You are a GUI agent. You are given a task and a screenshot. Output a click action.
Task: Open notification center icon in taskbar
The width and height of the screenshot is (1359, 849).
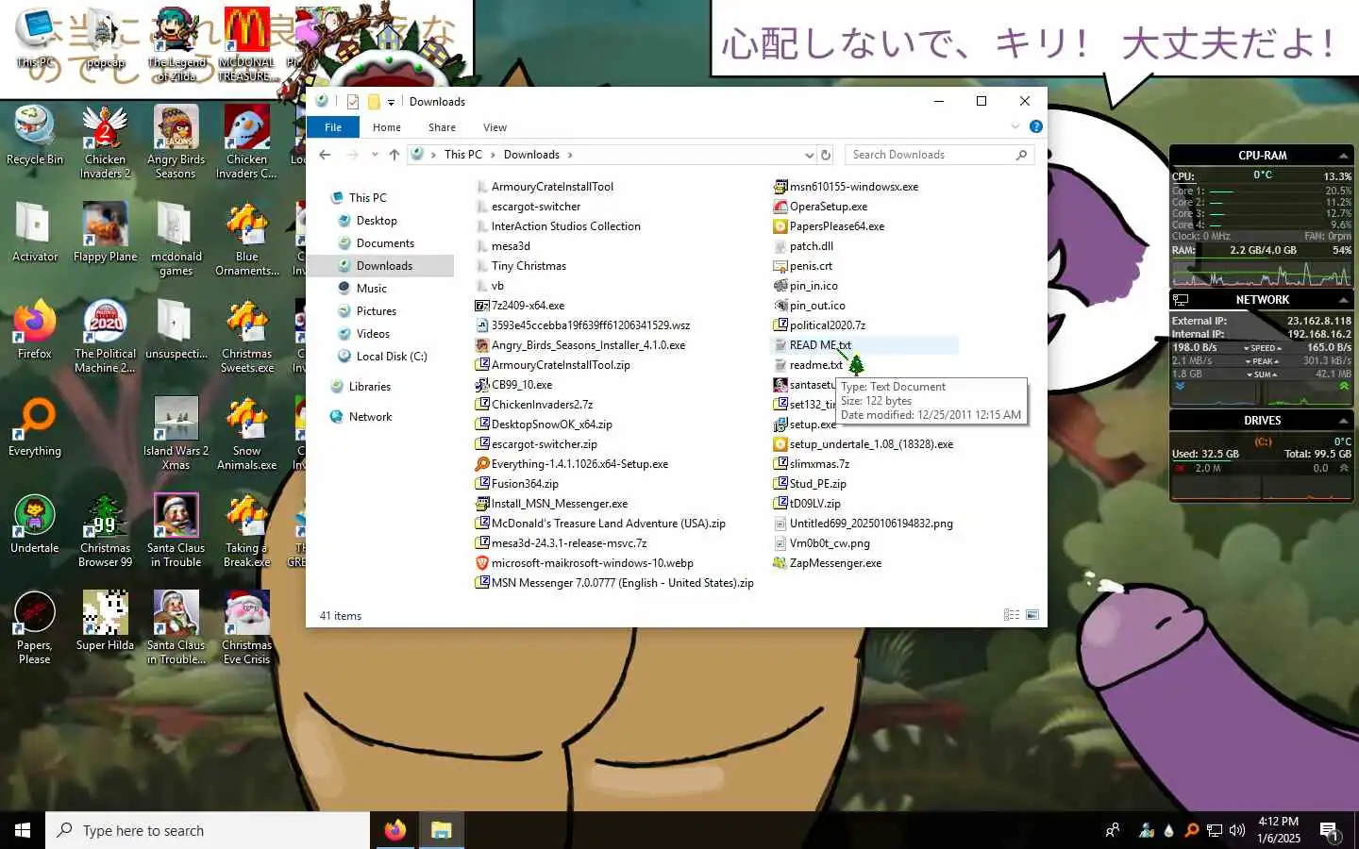click(x=1329, y=831)
